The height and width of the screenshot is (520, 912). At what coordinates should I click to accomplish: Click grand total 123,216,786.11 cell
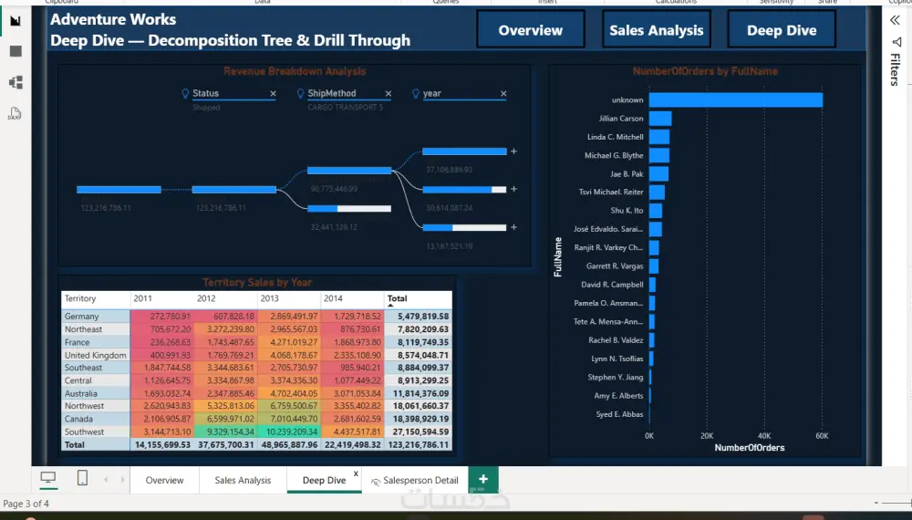[419, 444]
